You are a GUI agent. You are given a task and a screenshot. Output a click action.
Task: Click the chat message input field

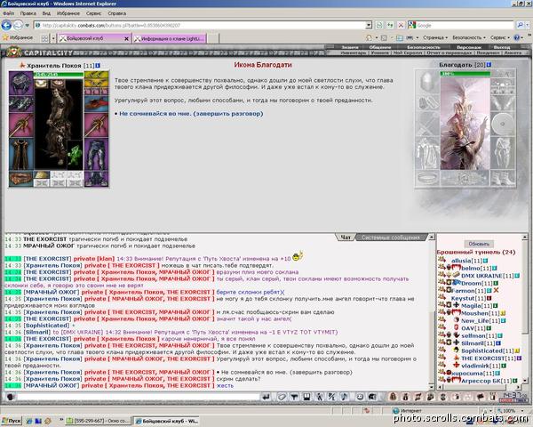(138, 397)
